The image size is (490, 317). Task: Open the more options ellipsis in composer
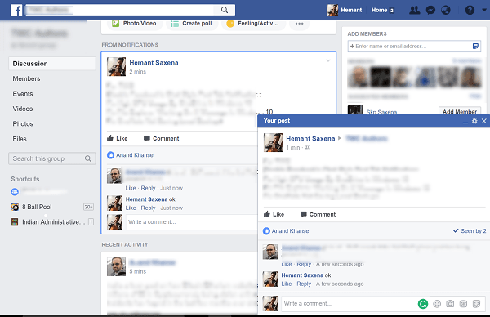300,24
